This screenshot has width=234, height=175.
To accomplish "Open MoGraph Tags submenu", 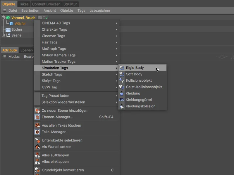I will [77, 49].
